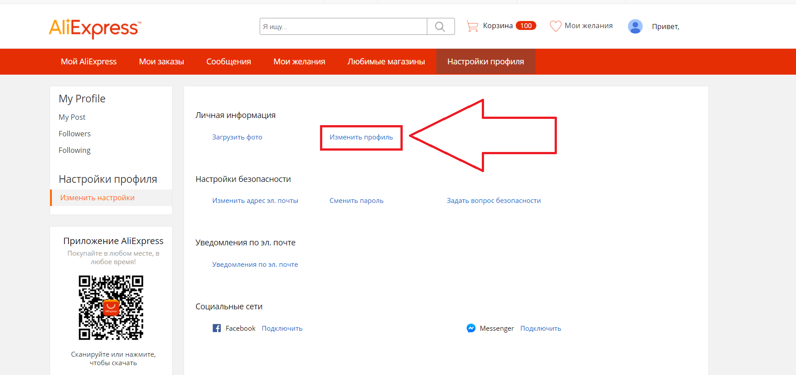Click the cart count badge 100
Screen dimensions: 796x375
(526, 25)
